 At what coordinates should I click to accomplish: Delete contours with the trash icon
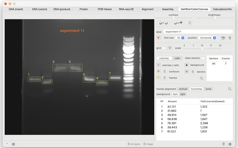click(x=165, y=72)
